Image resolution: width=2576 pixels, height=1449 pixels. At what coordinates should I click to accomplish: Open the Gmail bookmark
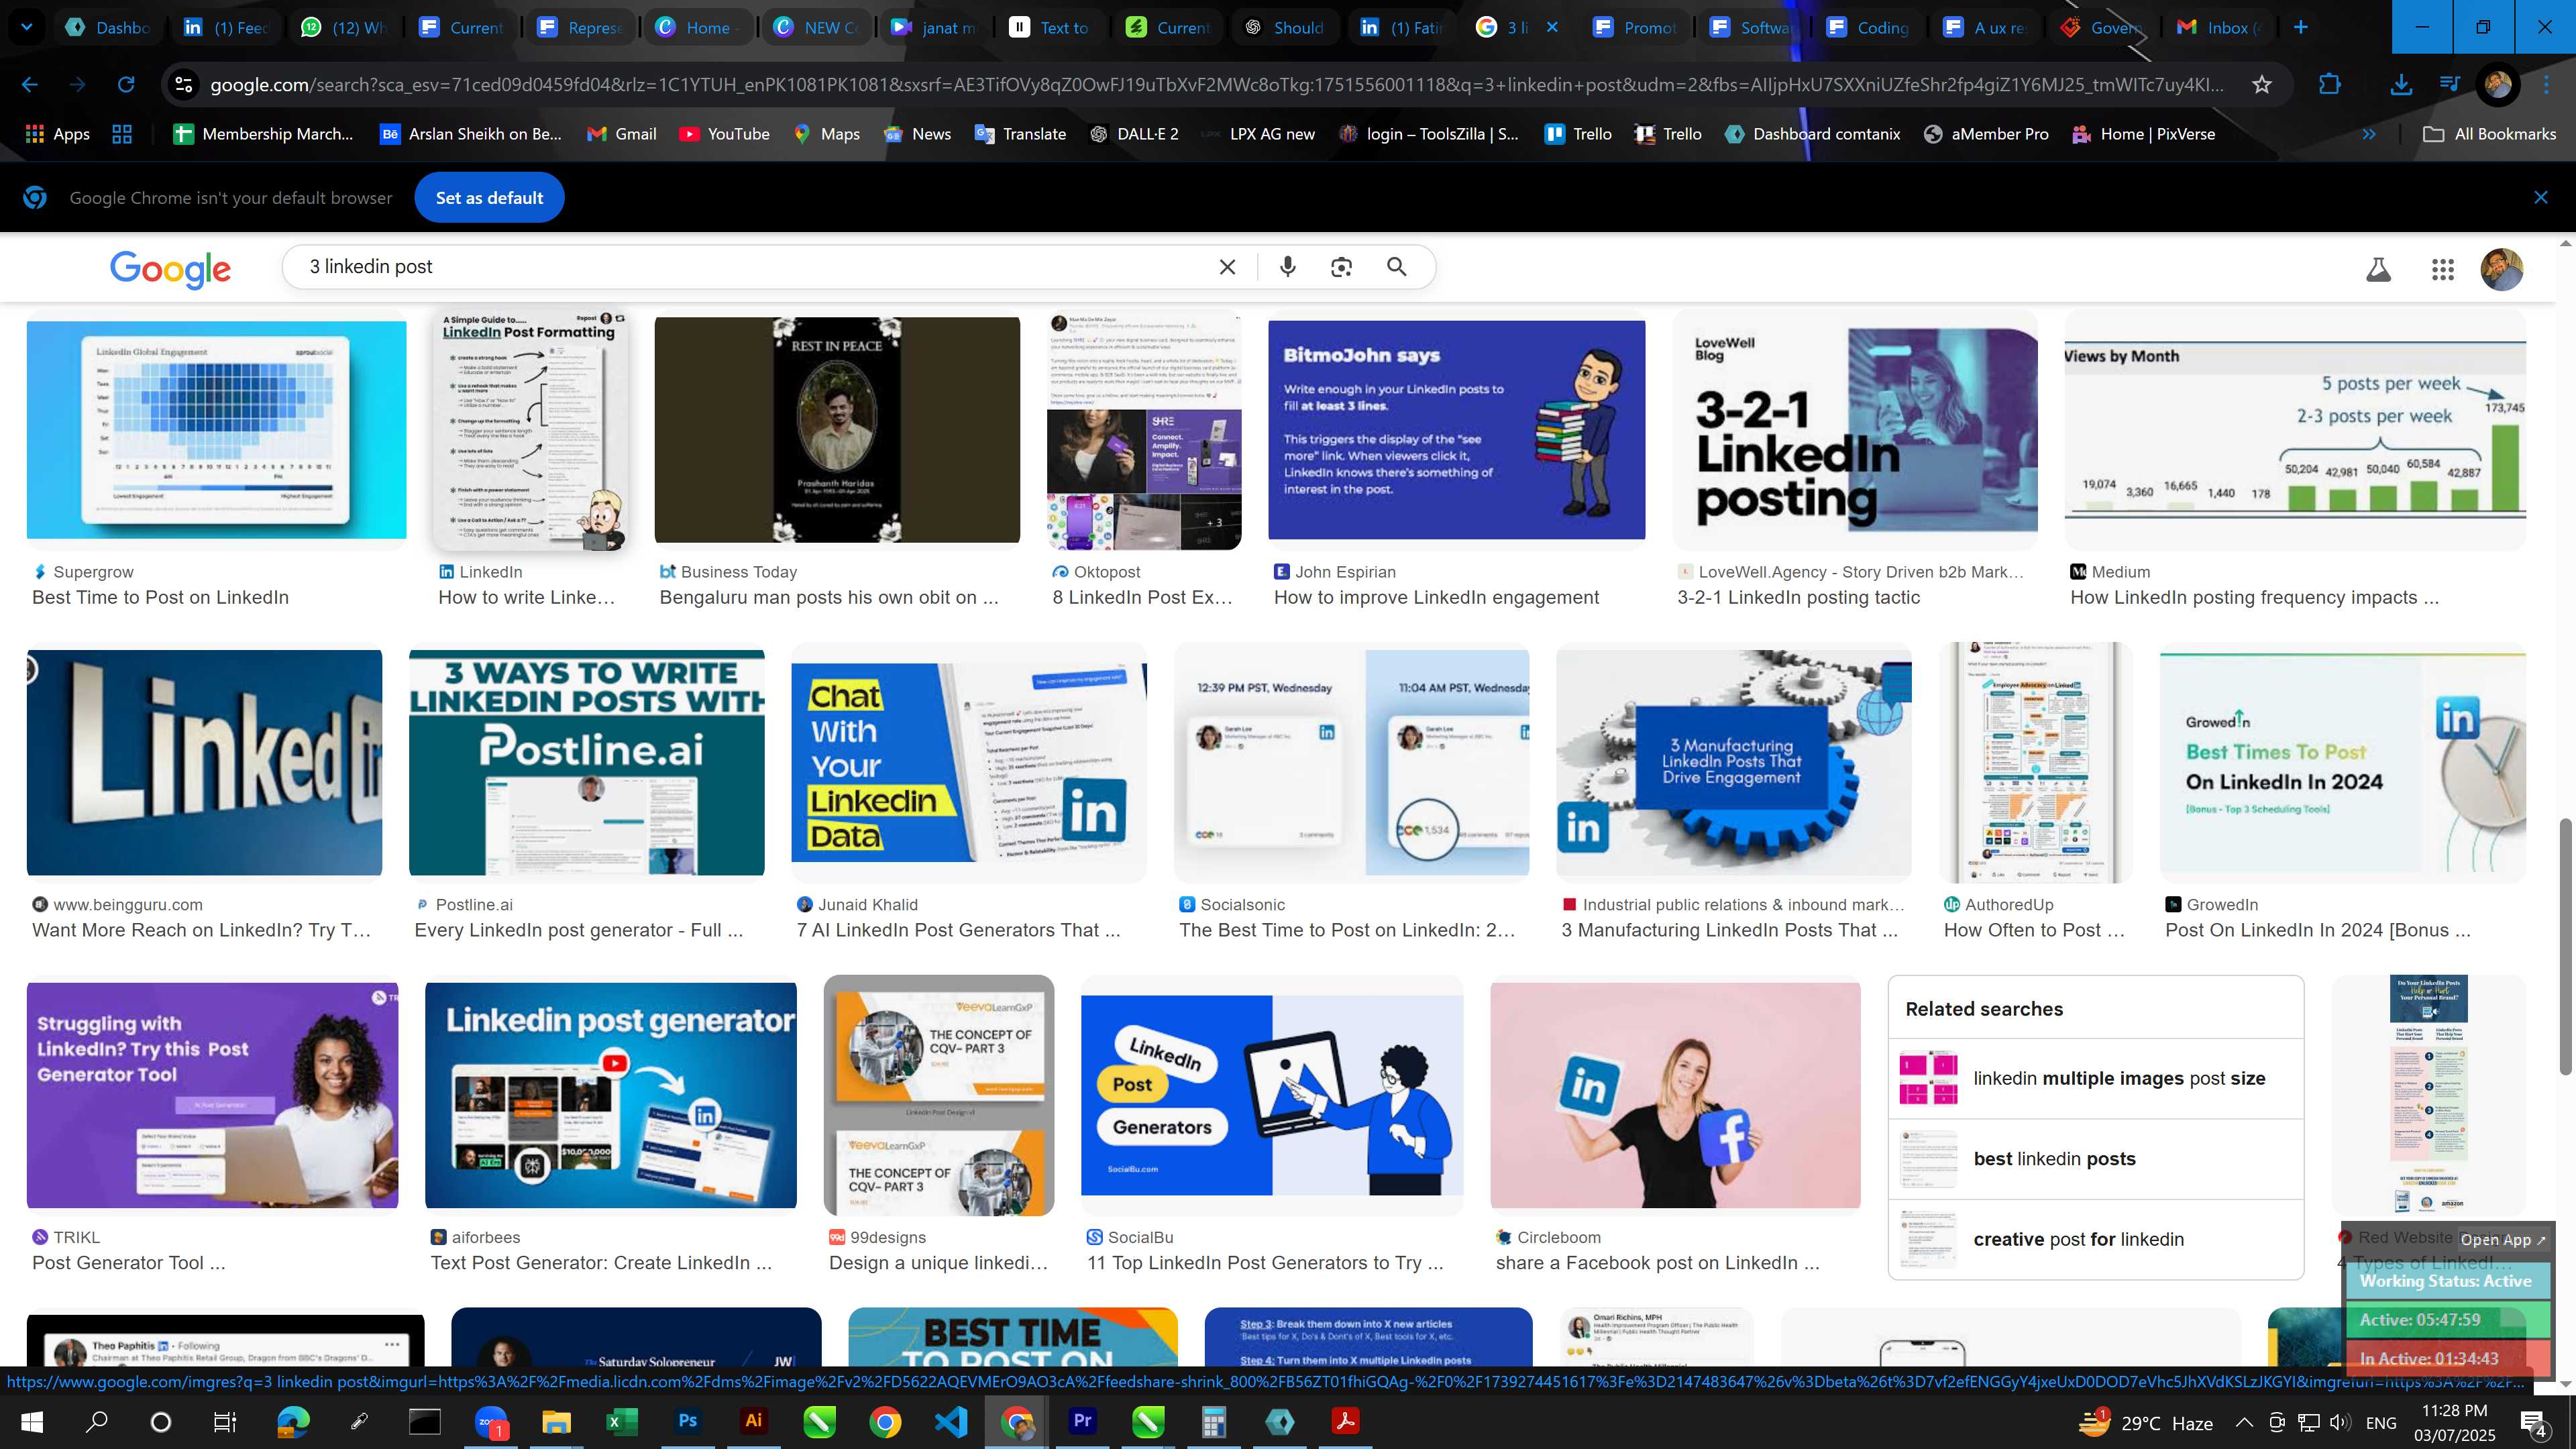tap(621, 134)
